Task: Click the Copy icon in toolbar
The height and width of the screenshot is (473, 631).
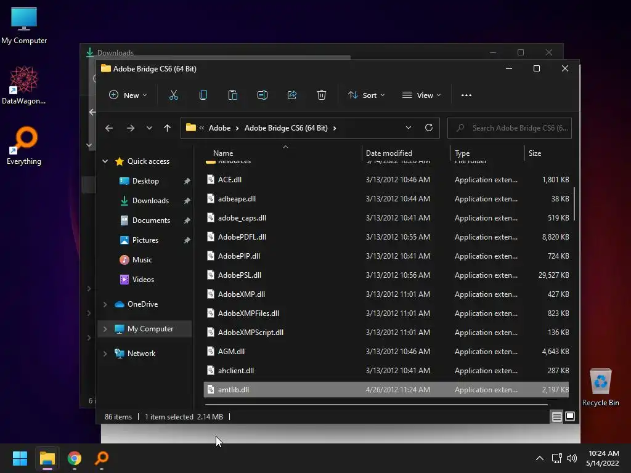Action: coord(203,95)
